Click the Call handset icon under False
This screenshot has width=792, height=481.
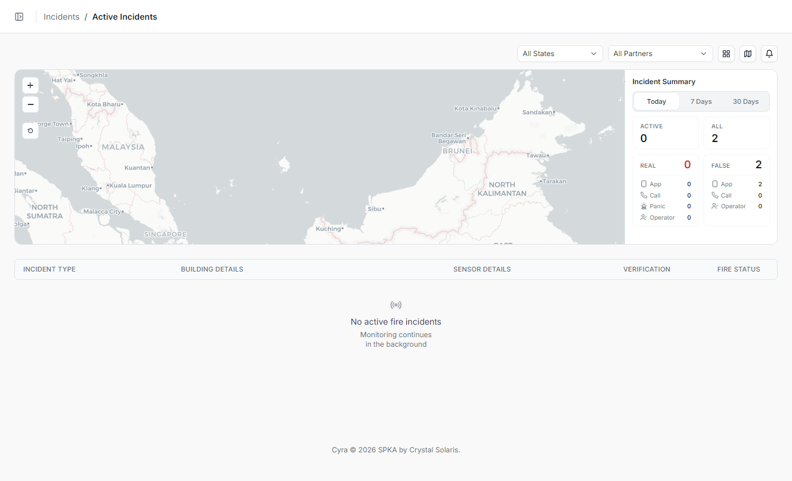coord(715,195)
